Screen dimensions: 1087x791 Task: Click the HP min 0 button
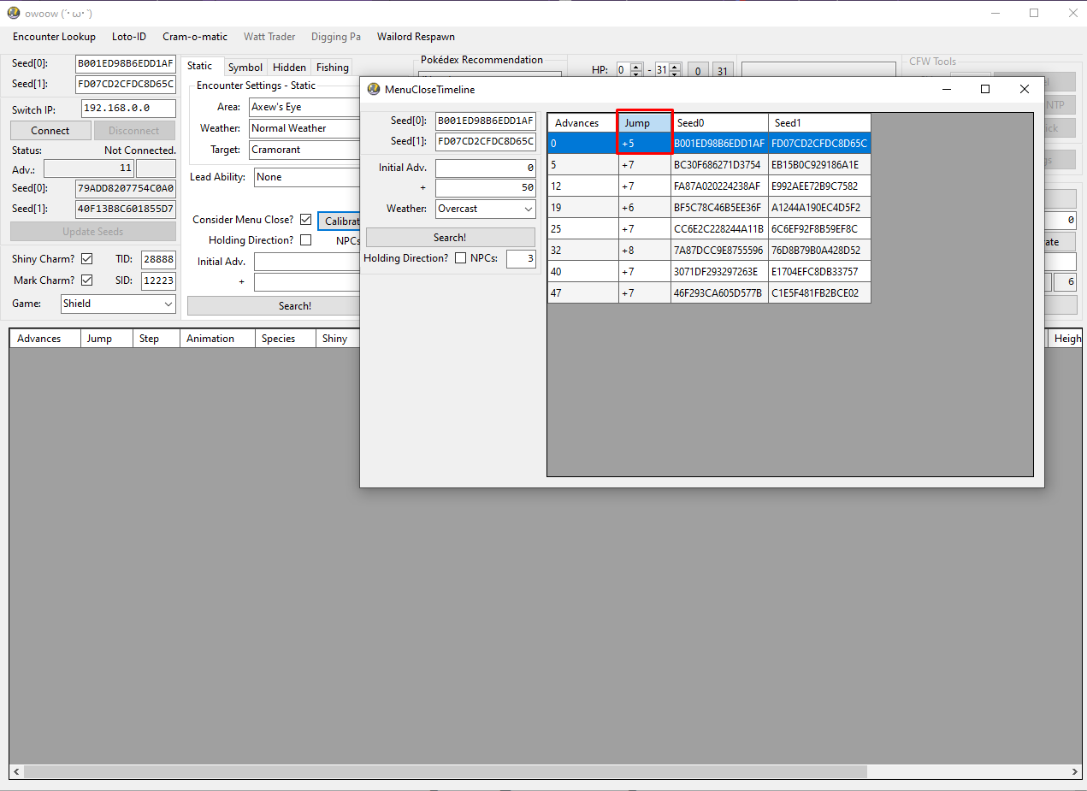point(698,71)
